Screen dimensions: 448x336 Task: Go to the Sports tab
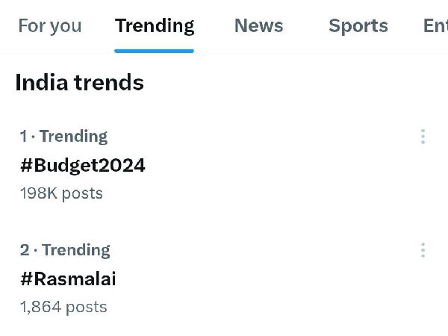(358, 26)
